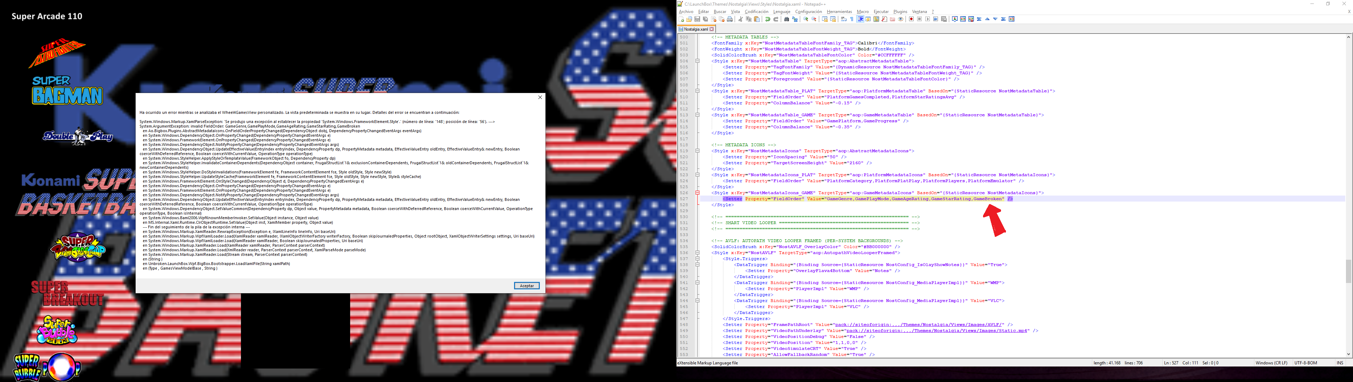1353x382 pixels.
Task: Toggle Synchronize horizontal scrolling icon
Action: [x=833, y=19]
